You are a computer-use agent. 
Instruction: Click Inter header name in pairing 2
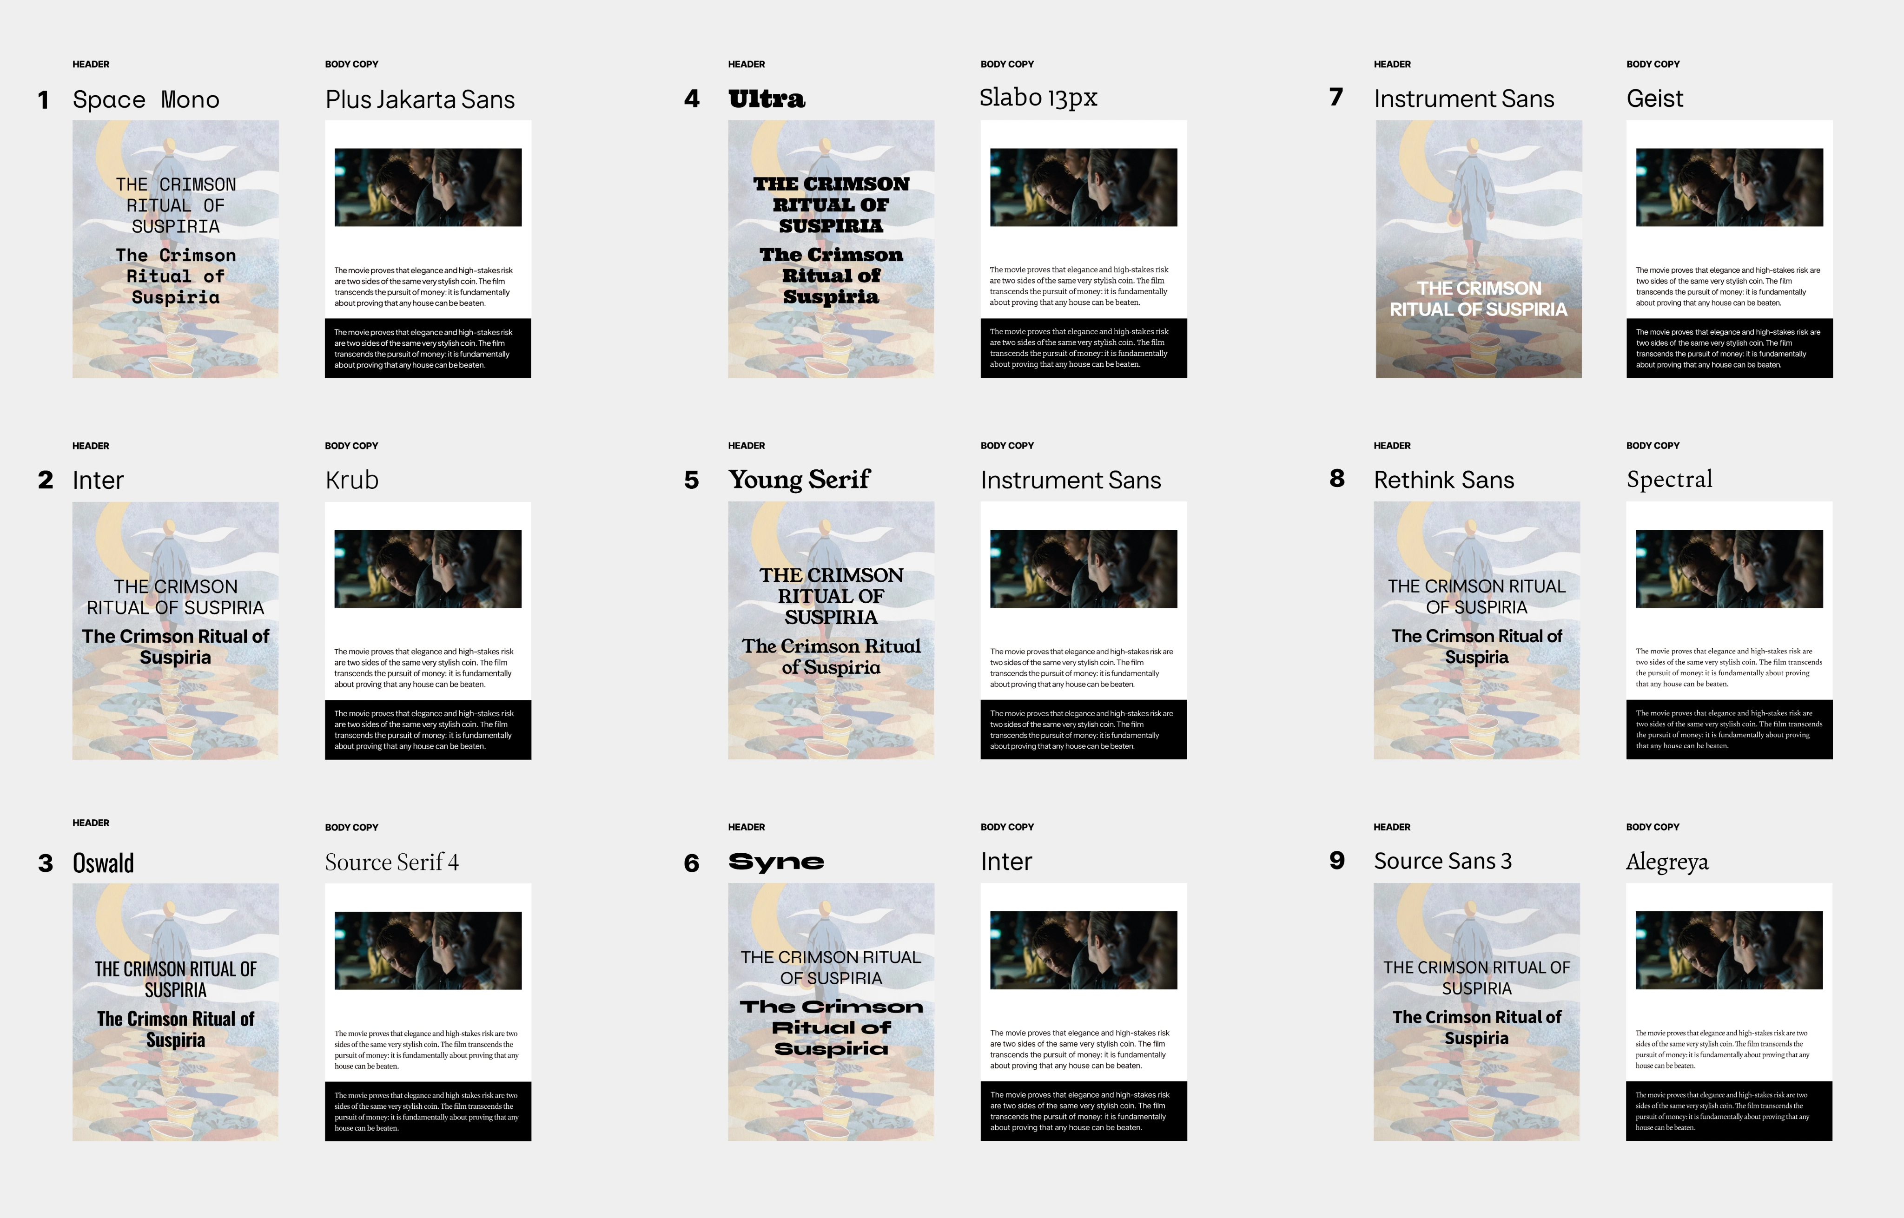tap(98, 480)
